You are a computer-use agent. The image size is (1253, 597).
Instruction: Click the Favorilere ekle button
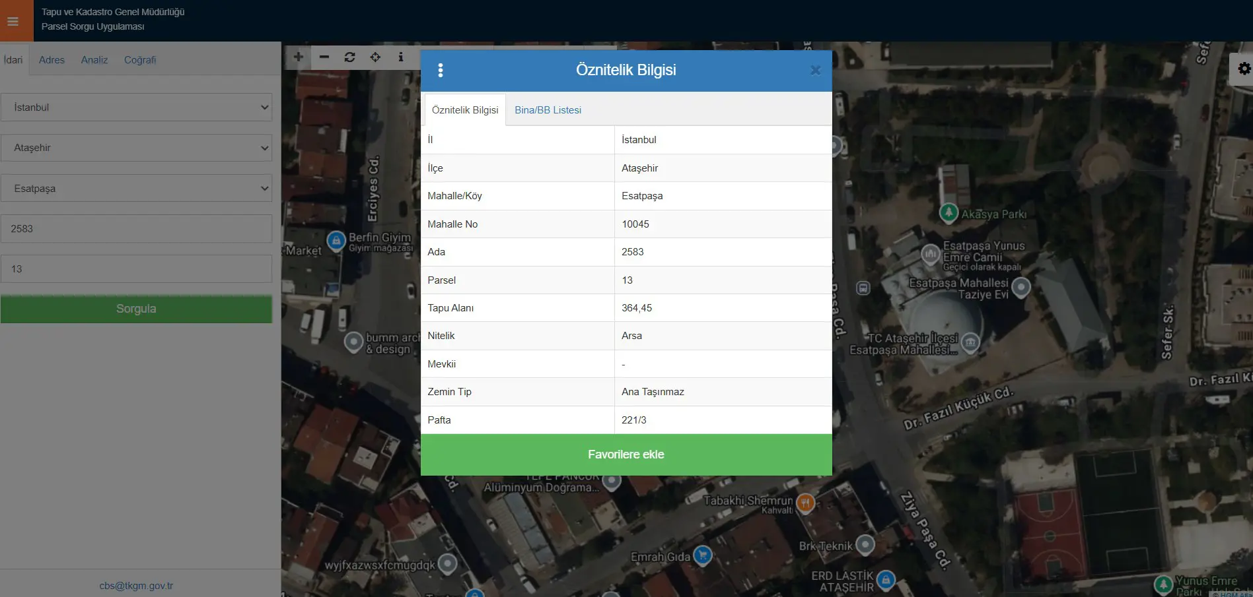626,455
